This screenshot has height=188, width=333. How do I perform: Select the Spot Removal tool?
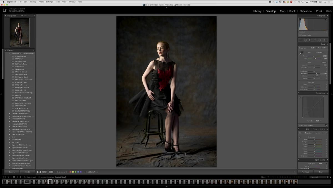pyautogui.click(x=306, y=40)
